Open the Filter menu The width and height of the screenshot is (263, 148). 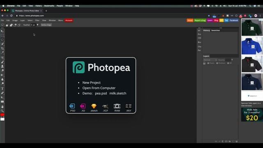tap(37, 21)
